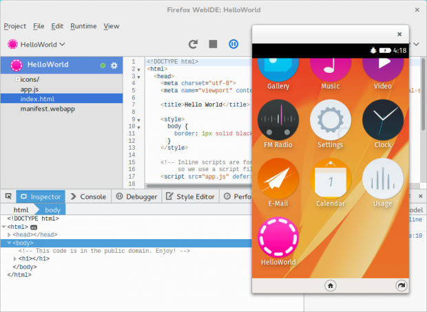Click the pink HelloWorld project icon in toolbar
Screen dimensions: 427x312
(x=13, y=44)
